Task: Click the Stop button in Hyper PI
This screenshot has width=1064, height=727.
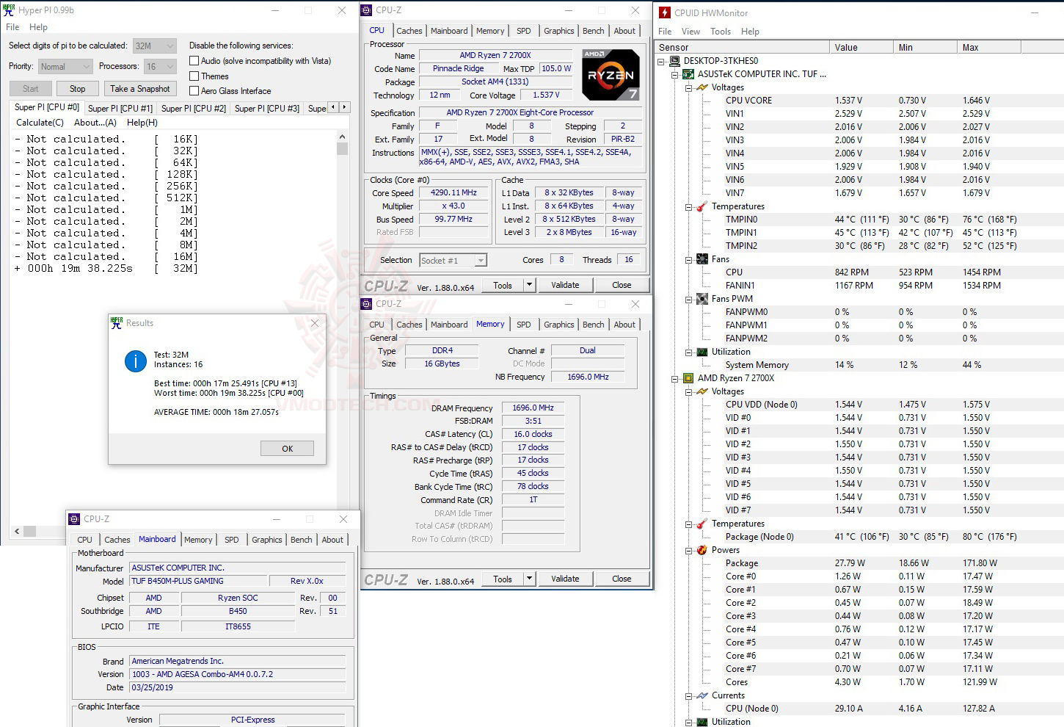Action: (78, 89)
